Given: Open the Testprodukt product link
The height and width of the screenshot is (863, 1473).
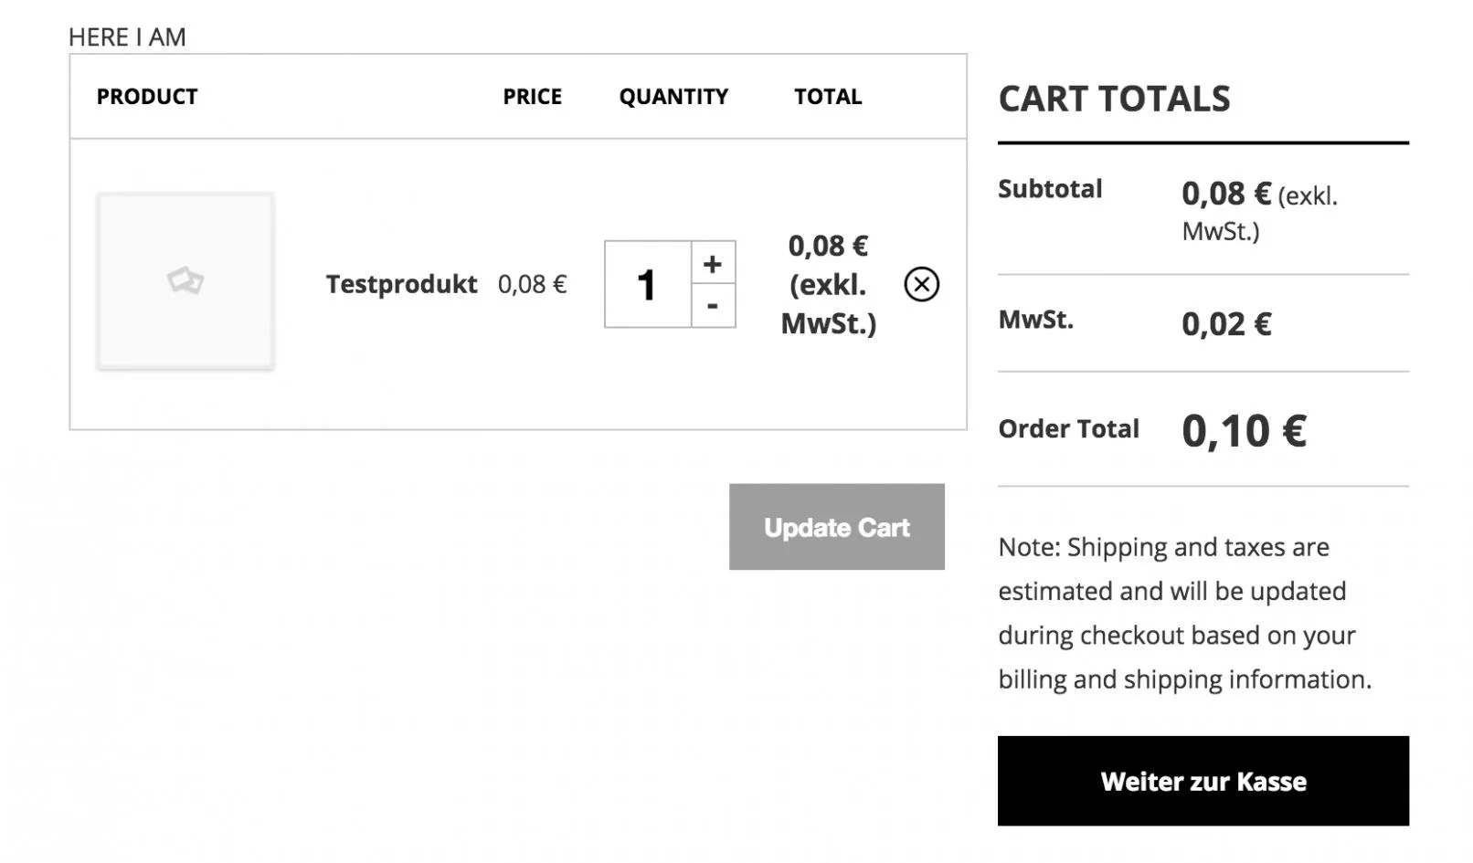Looking at the screenshot, I should point(401,284).
